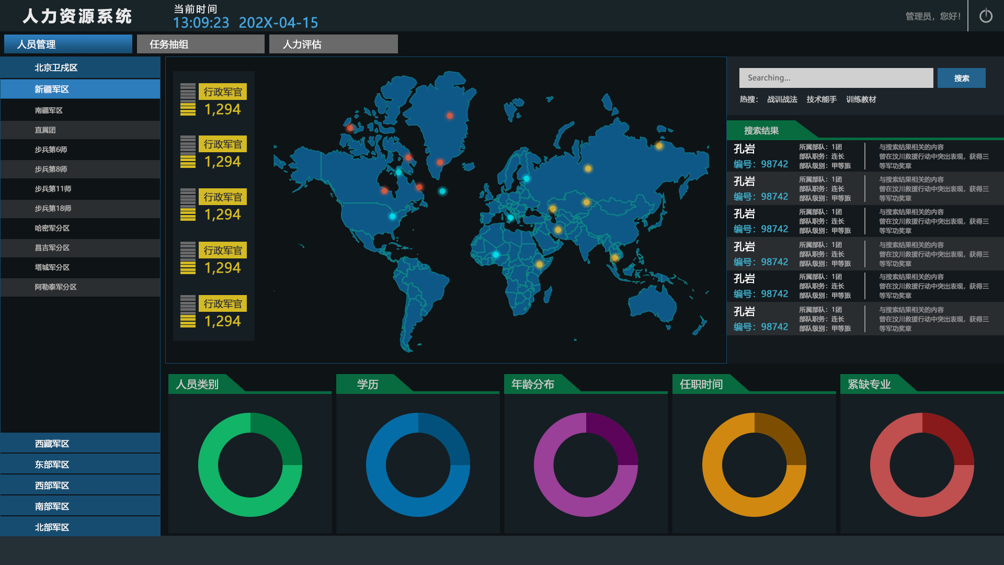Click the red marker on Greenland
The width and height of the screenshot is (1004, 565).
point(450,116)
